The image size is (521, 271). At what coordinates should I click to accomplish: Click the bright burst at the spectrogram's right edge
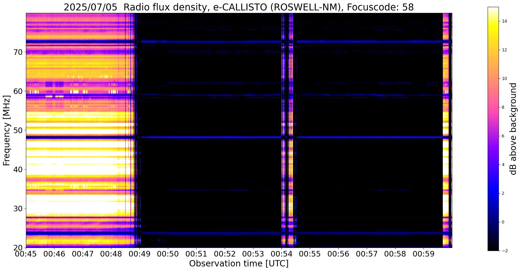click(446, 130)
